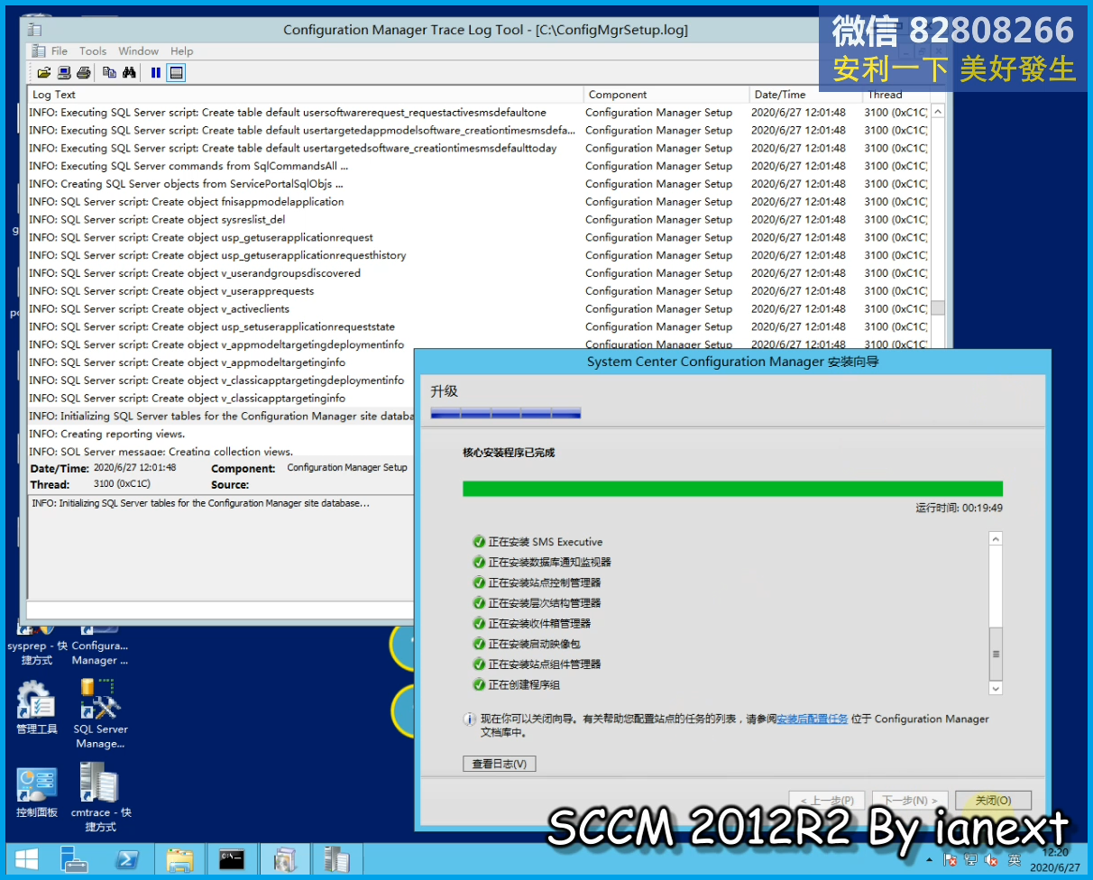1093x880 pixels.
Task: Select the 'Create object fnisappmodelapplication' log row
Action: point(478,202)
